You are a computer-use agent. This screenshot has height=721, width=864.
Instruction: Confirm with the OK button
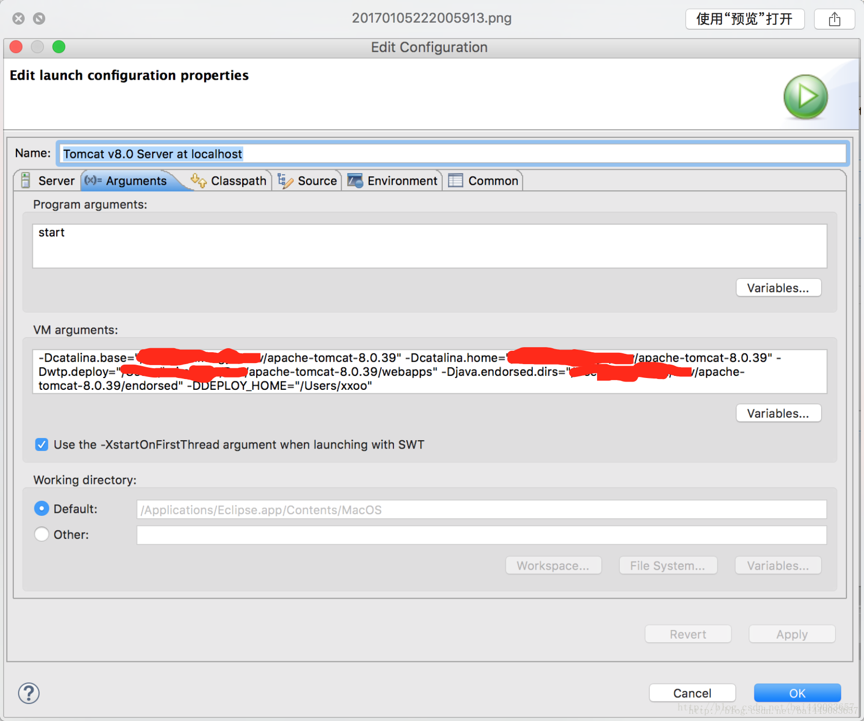pos(797,693)
